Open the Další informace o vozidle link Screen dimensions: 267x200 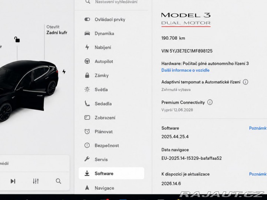[185, 70]
